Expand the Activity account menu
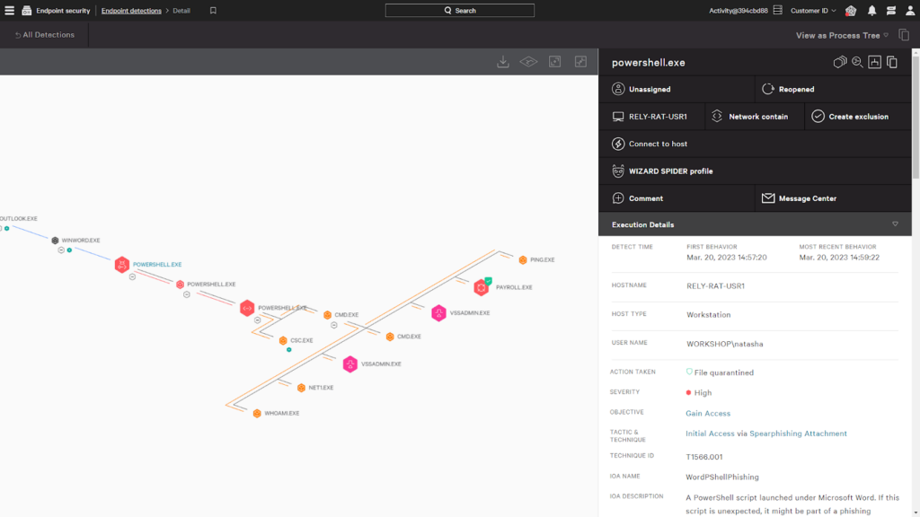The image size is (920, 517). (739, 10)
